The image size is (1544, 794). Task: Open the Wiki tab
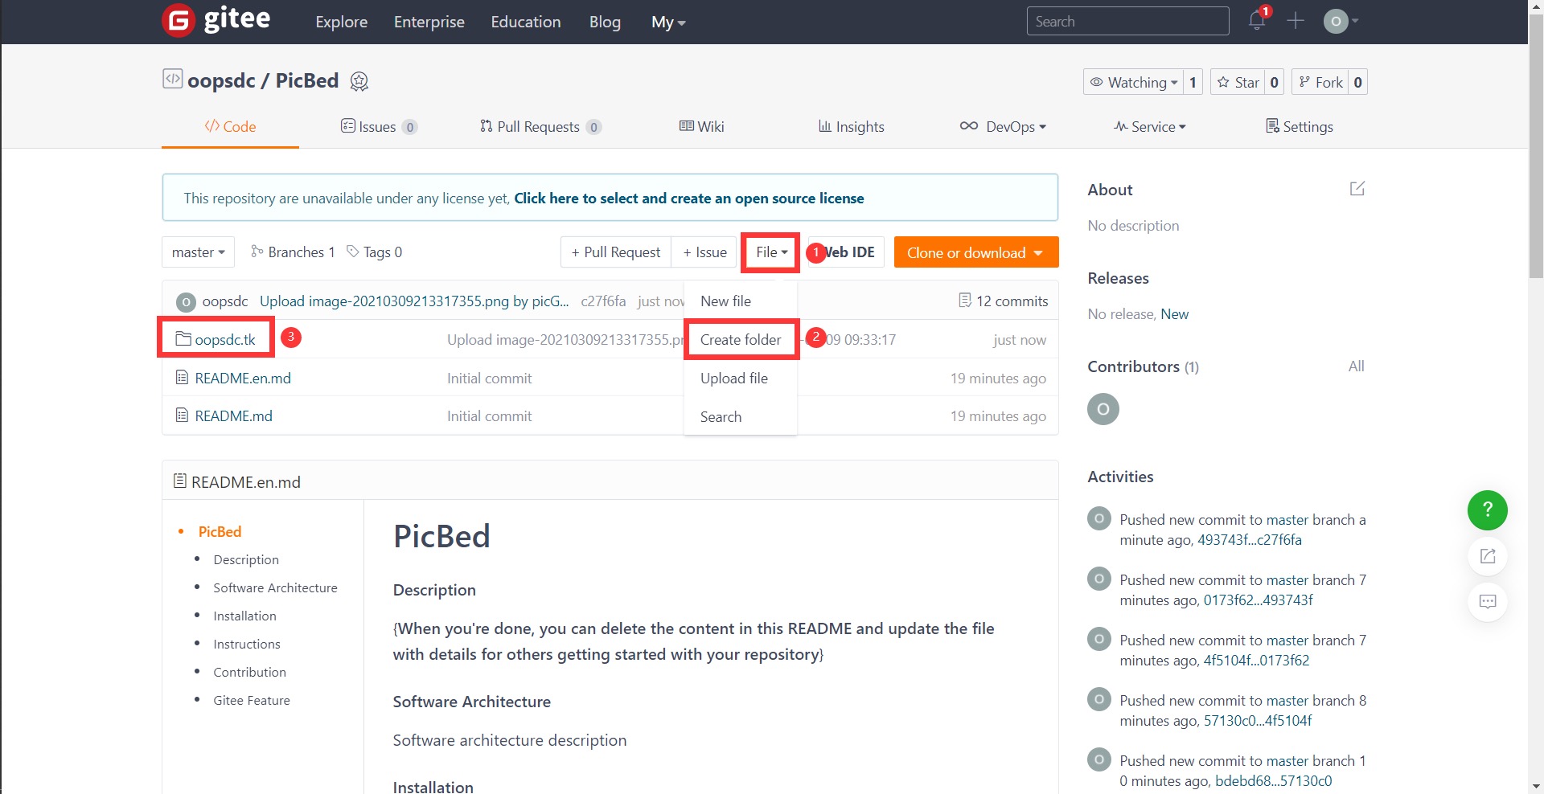click(x=701, y=126)
